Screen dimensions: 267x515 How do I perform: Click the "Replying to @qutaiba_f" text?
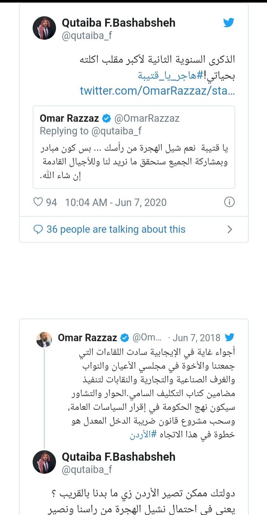[91, 131]
